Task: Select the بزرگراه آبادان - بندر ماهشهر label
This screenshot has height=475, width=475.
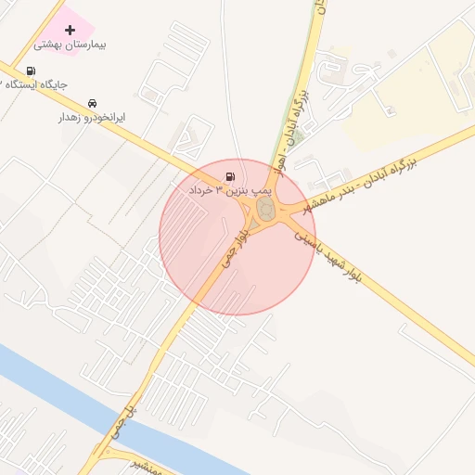Action: click(359, 186)
